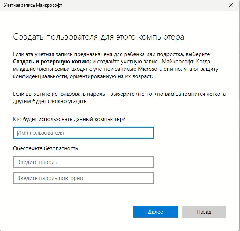Viewport: 240px width, 231px height.
Task: Click the word Microsoft in the description
Action: [x=150, y=69]
